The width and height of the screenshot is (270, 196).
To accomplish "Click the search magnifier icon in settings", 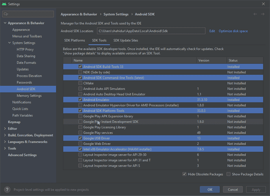I will [6, 14].
